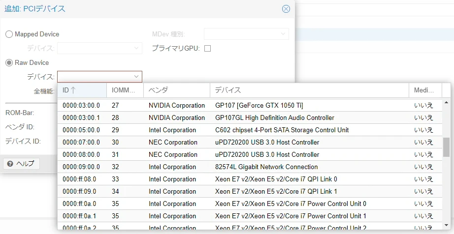Select 0000:07:00.0 USB 3.0 Host Controller
This screenshot has width=454, height=234.
250,143
